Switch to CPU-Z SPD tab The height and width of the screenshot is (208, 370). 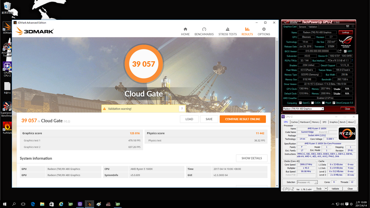click(324, 122)
